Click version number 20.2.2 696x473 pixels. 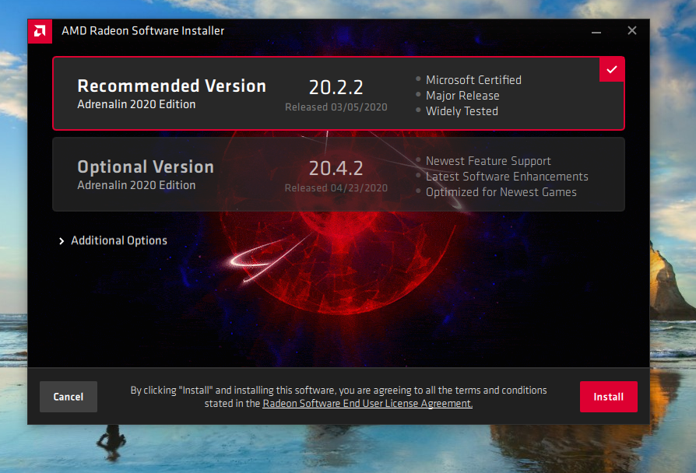pyautogui.click(x=336, y=86)
